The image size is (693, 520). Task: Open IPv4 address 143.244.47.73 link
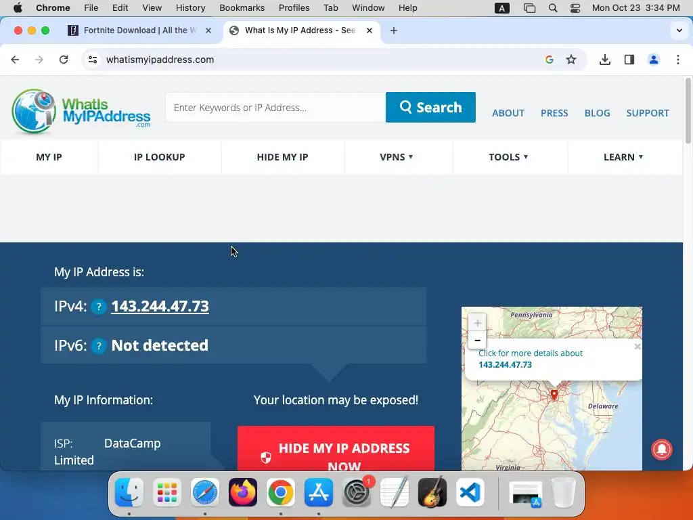tap(160, 306)
